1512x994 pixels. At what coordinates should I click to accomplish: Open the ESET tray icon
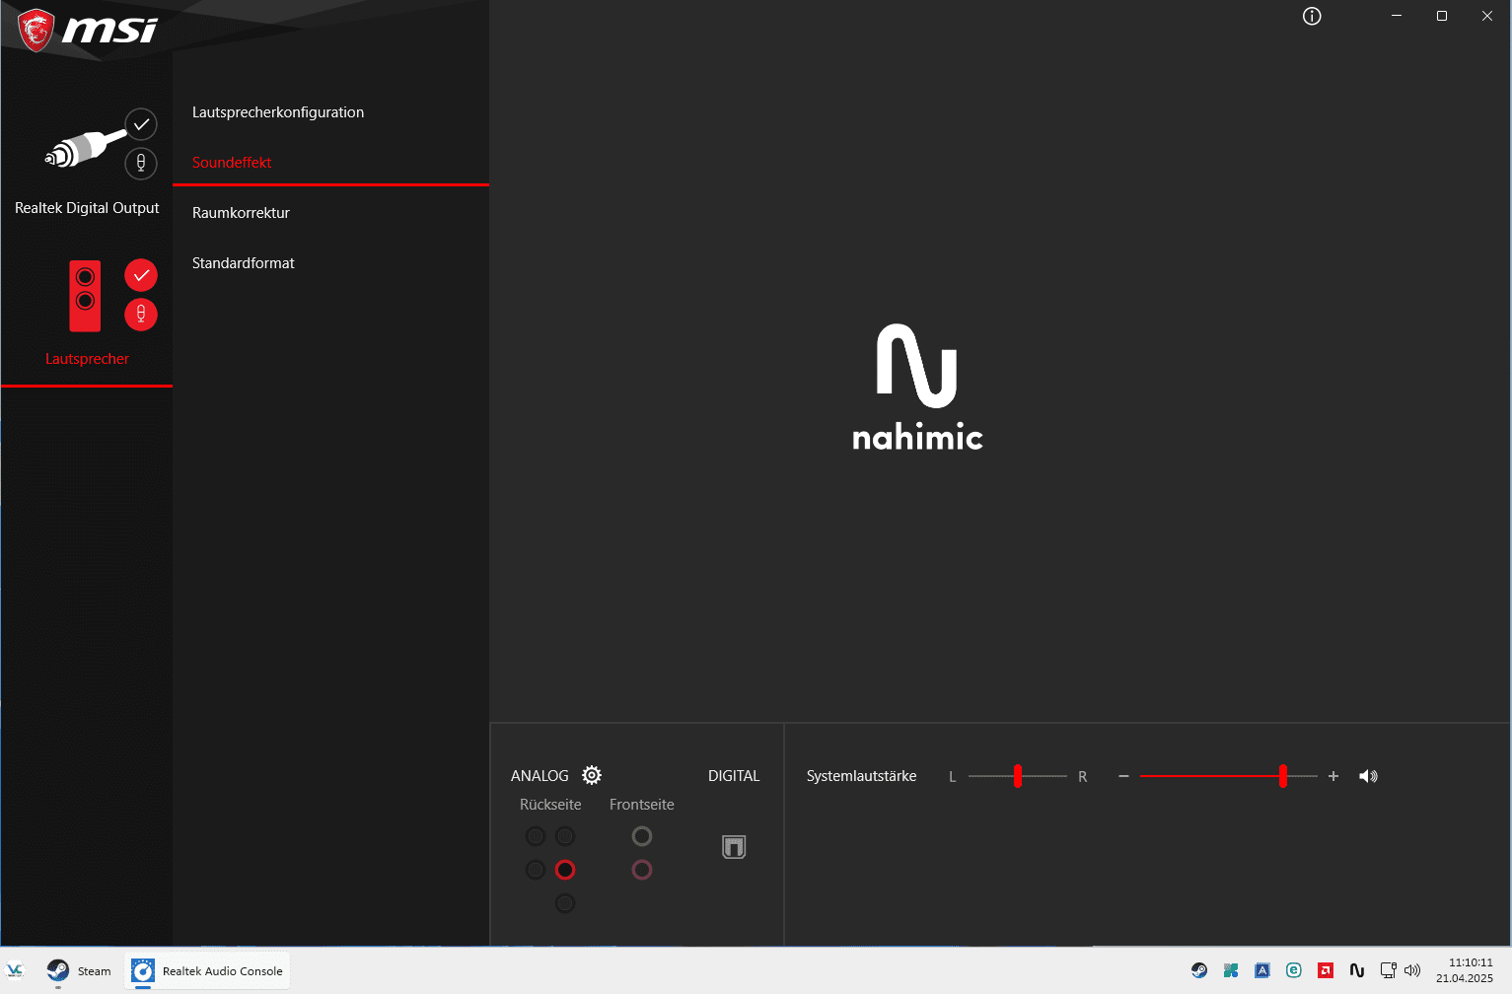pyautogui.click(x=1294, y=970)
